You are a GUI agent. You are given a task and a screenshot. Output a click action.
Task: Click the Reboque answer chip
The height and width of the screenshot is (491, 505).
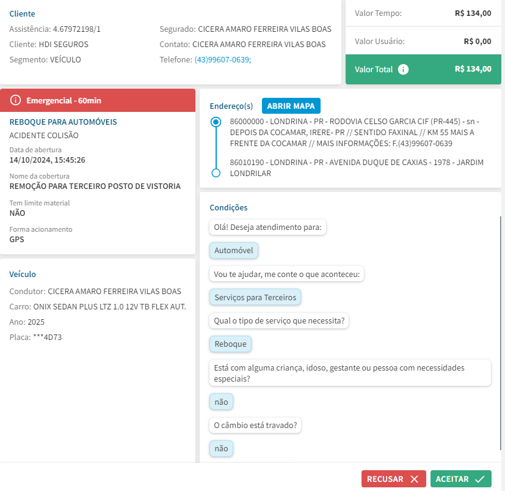230,344
